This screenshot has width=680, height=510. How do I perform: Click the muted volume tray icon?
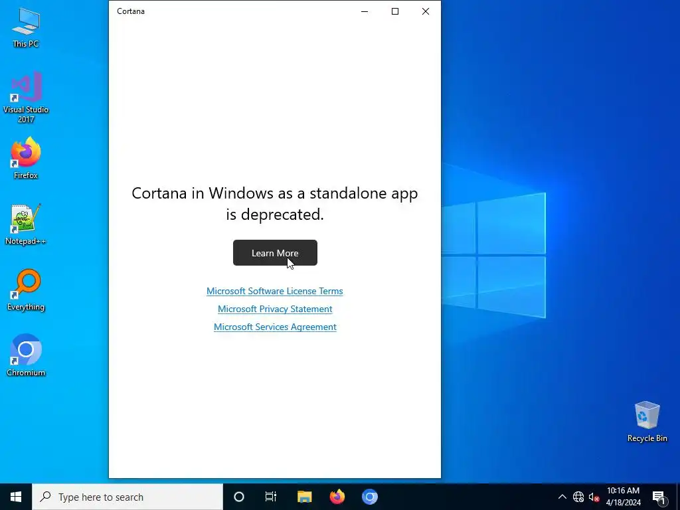pyautogui.click(x=594, y=497)
